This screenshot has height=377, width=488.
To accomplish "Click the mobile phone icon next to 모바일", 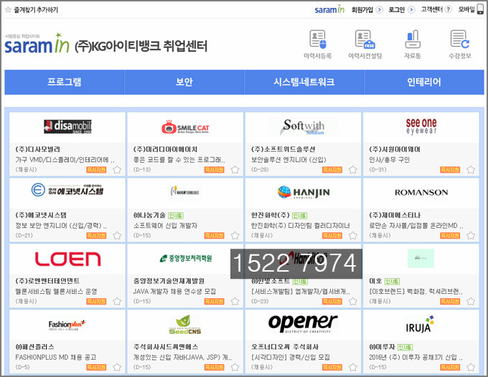I will click(x=481, y=9).
